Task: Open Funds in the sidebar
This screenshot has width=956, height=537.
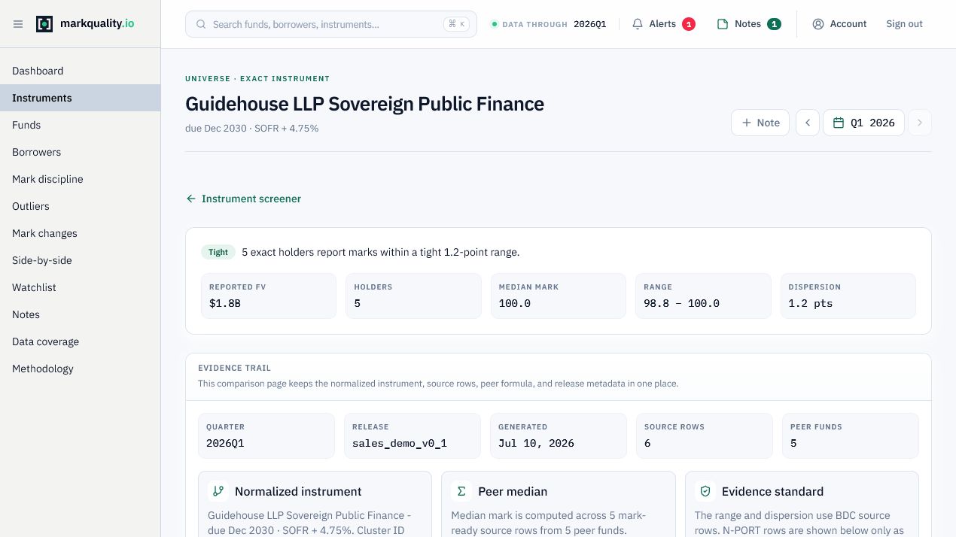Action: pyautogui.click(x=80, y=125)
